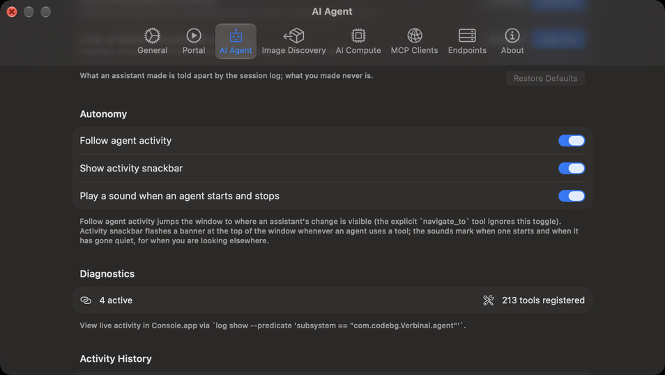Click the active connections link icon

tap(86, 300)
